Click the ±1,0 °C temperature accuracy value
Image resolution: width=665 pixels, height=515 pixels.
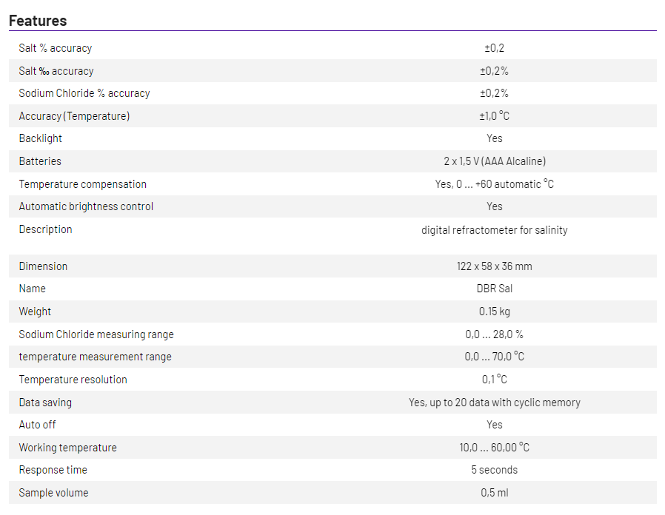click(x=494, y=116)
